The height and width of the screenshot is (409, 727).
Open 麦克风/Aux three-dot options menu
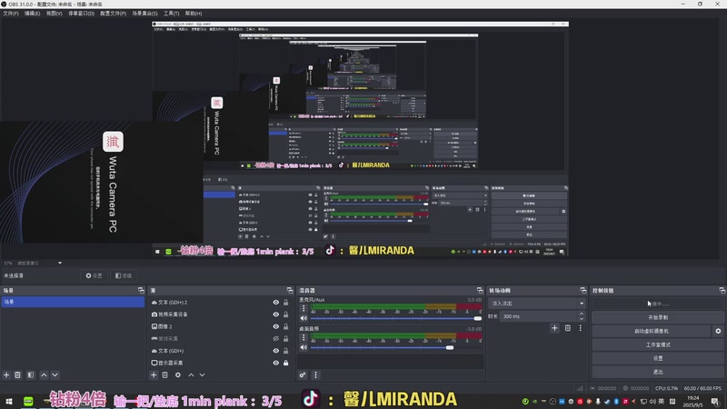(x=304, y=308)
